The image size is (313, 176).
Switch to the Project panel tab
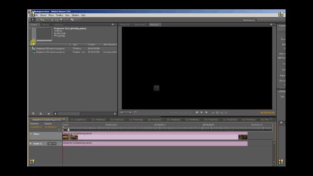pos(34,25)
